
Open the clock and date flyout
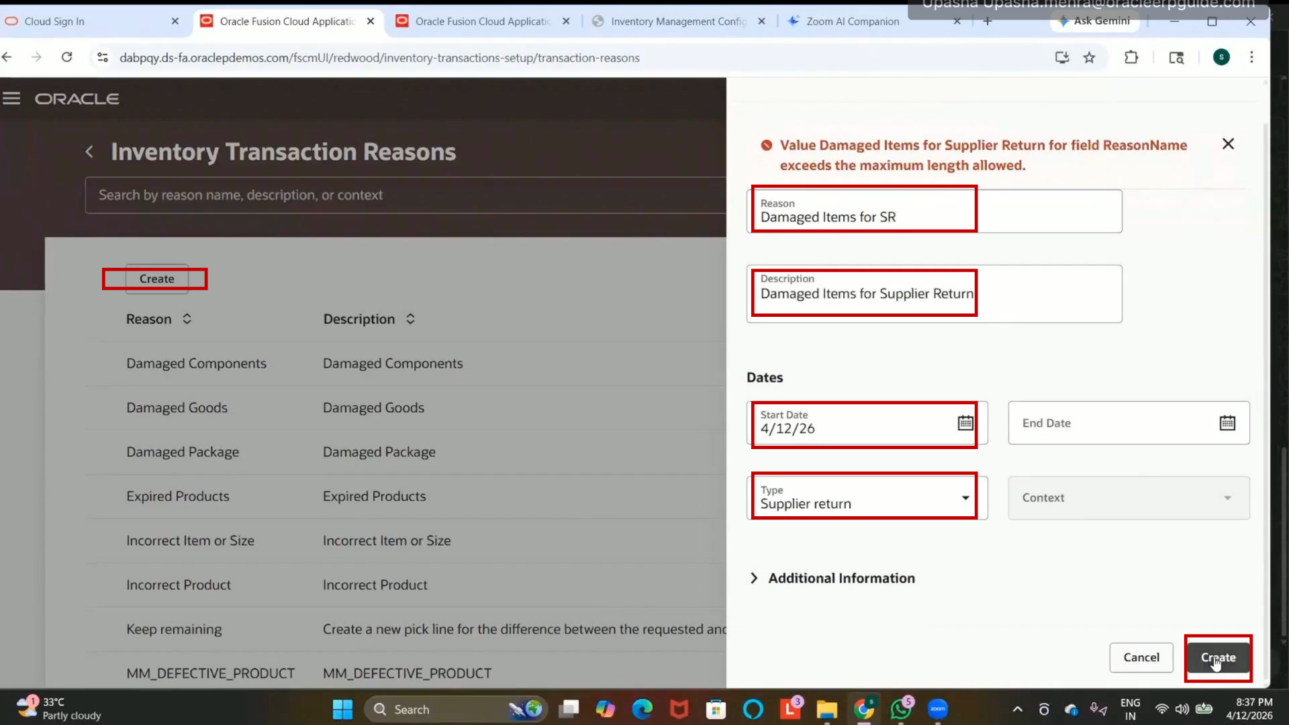[x=1249, y=709]
